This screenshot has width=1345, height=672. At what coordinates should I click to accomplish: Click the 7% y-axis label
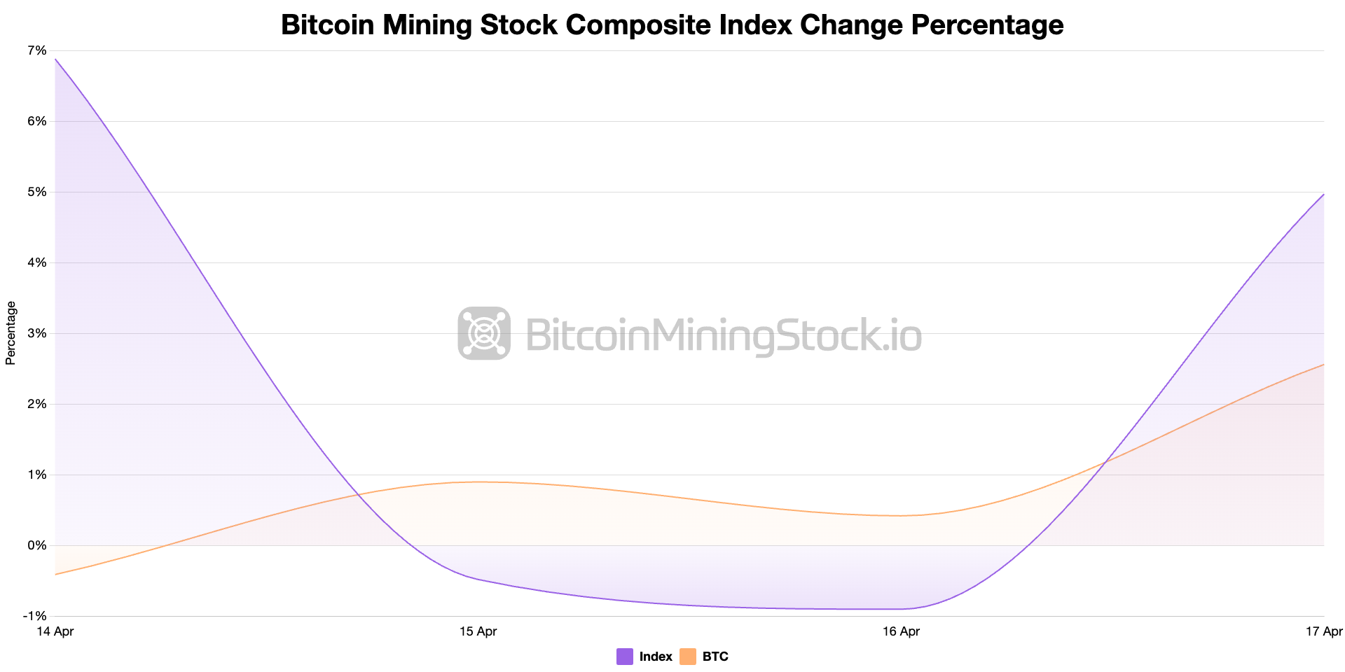pyautogui.click(x=37, y=50)
